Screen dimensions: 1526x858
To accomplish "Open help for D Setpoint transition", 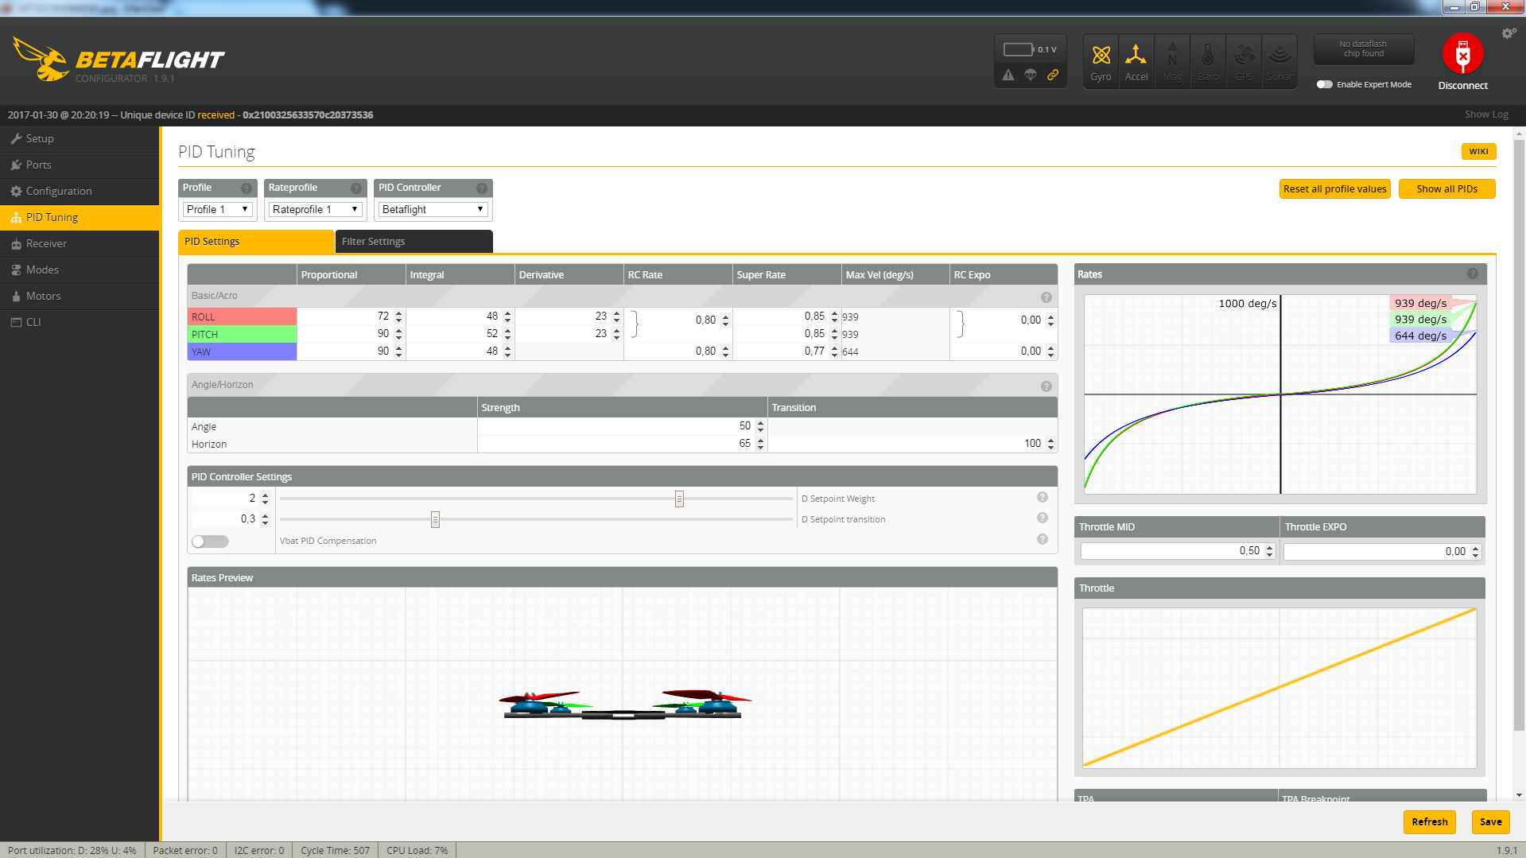I will click(1043, 518).
